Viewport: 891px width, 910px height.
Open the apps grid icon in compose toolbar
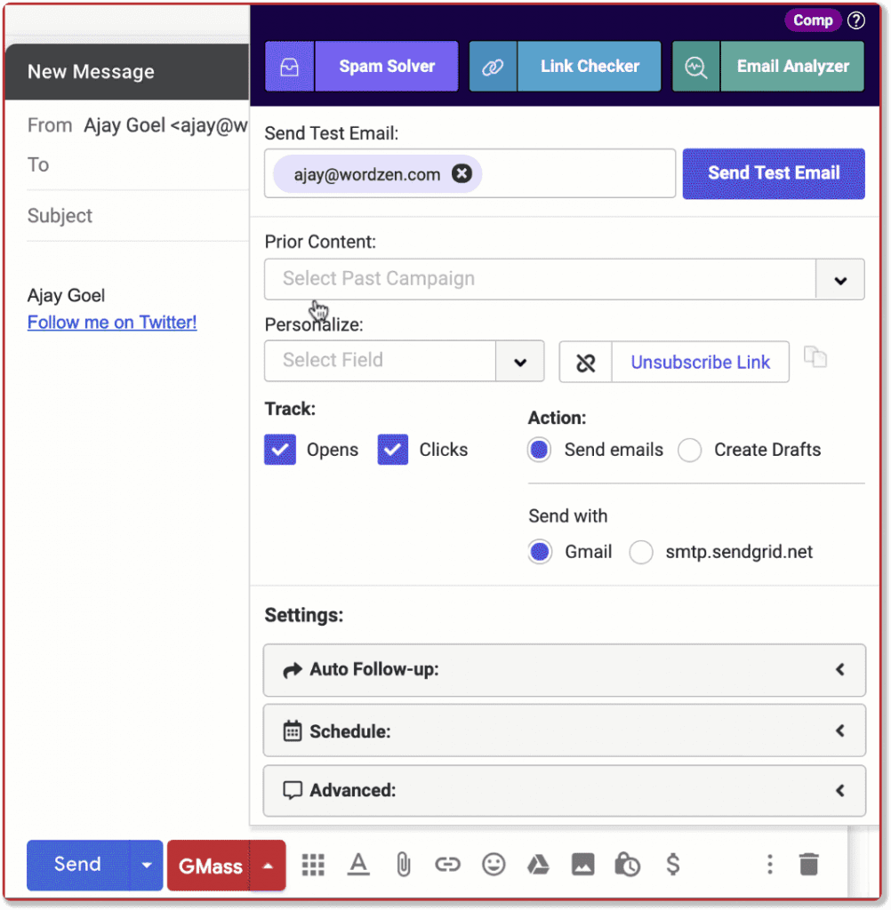(x=313, y=865)
